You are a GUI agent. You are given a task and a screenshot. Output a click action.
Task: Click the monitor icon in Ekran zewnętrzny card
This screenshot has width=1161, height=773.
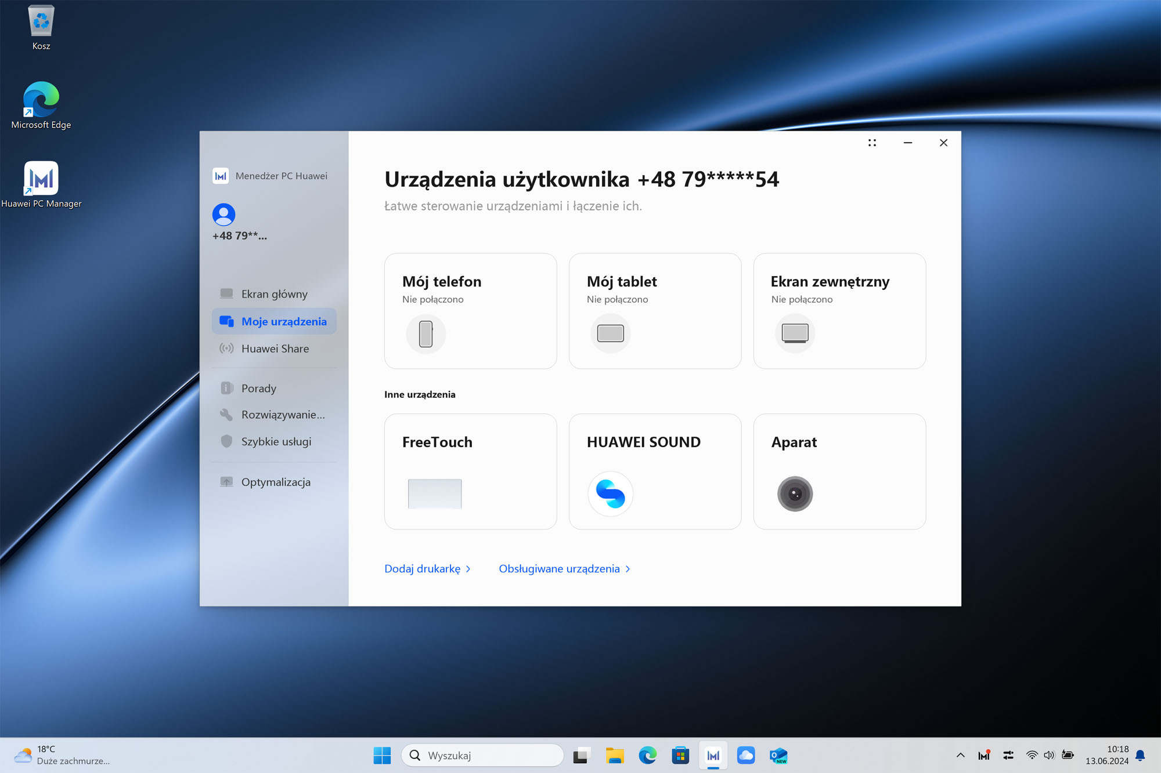795,333
